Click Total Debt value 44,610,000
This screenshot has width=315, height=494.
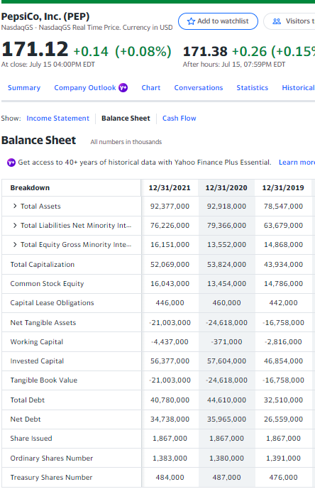(226, 400)
